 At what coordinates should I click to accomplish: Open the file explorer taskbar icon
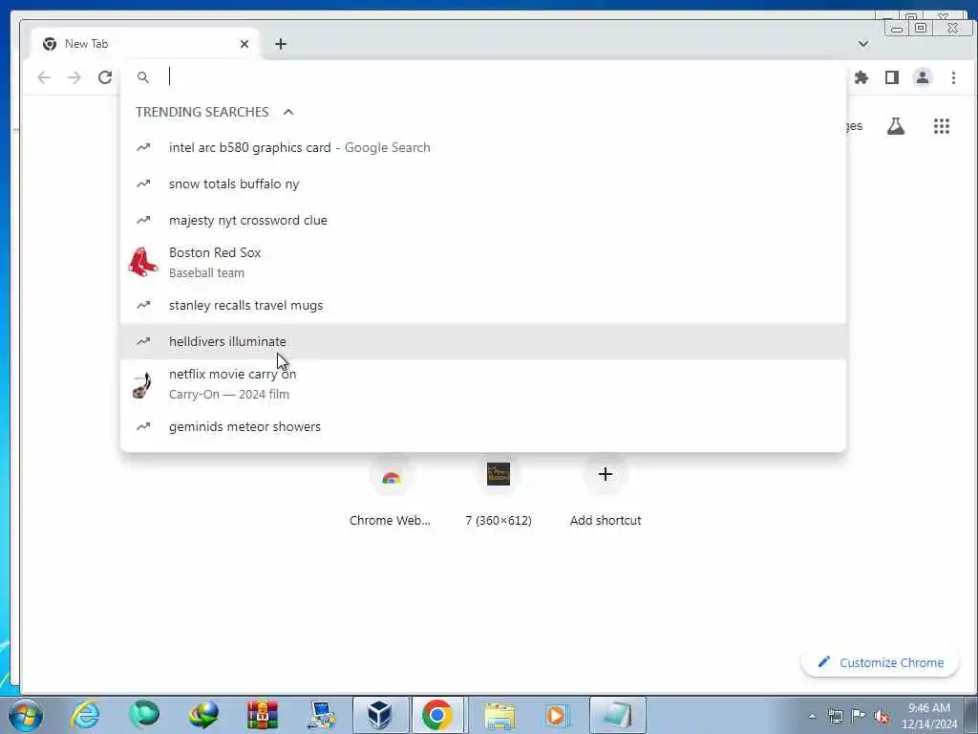click(500, 715)
